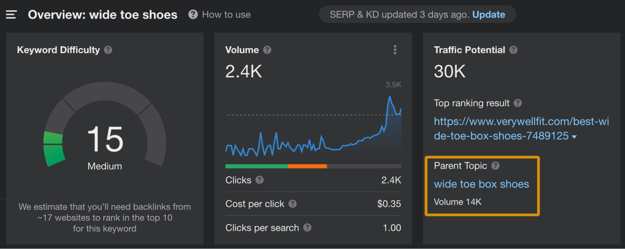The height and width of the screenshot is (249, 625).
Task: Click Clicks per search help icon
Action: [307, 227]
